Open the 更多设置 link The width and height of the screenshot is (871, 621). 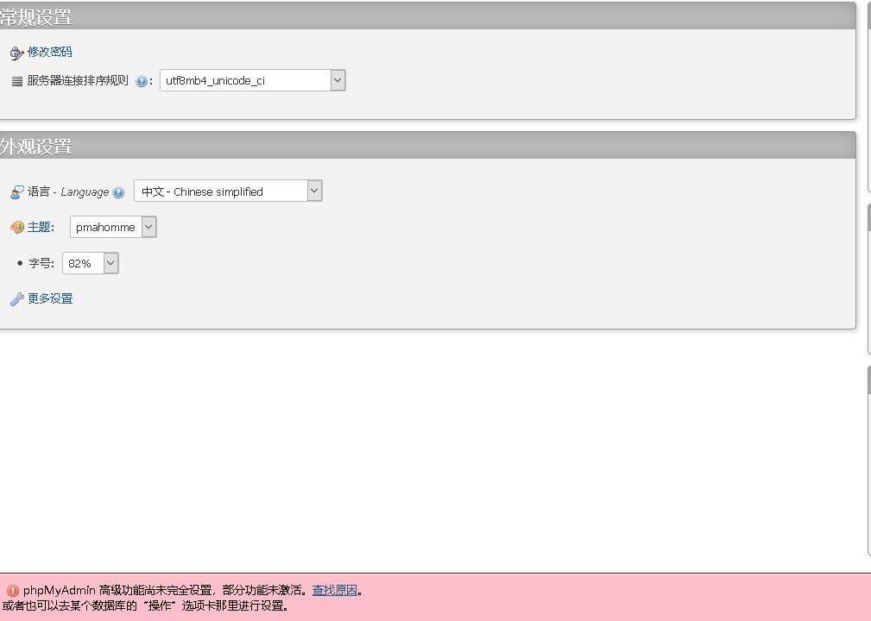tap(50, 298)
